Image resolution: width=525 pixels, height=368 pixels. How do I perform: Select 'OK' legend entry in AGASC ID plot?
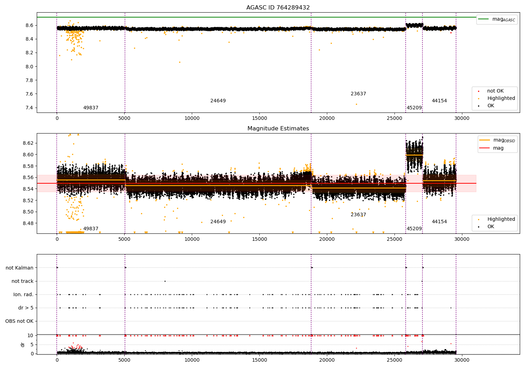pyautogui.click(x=491, y=106)
